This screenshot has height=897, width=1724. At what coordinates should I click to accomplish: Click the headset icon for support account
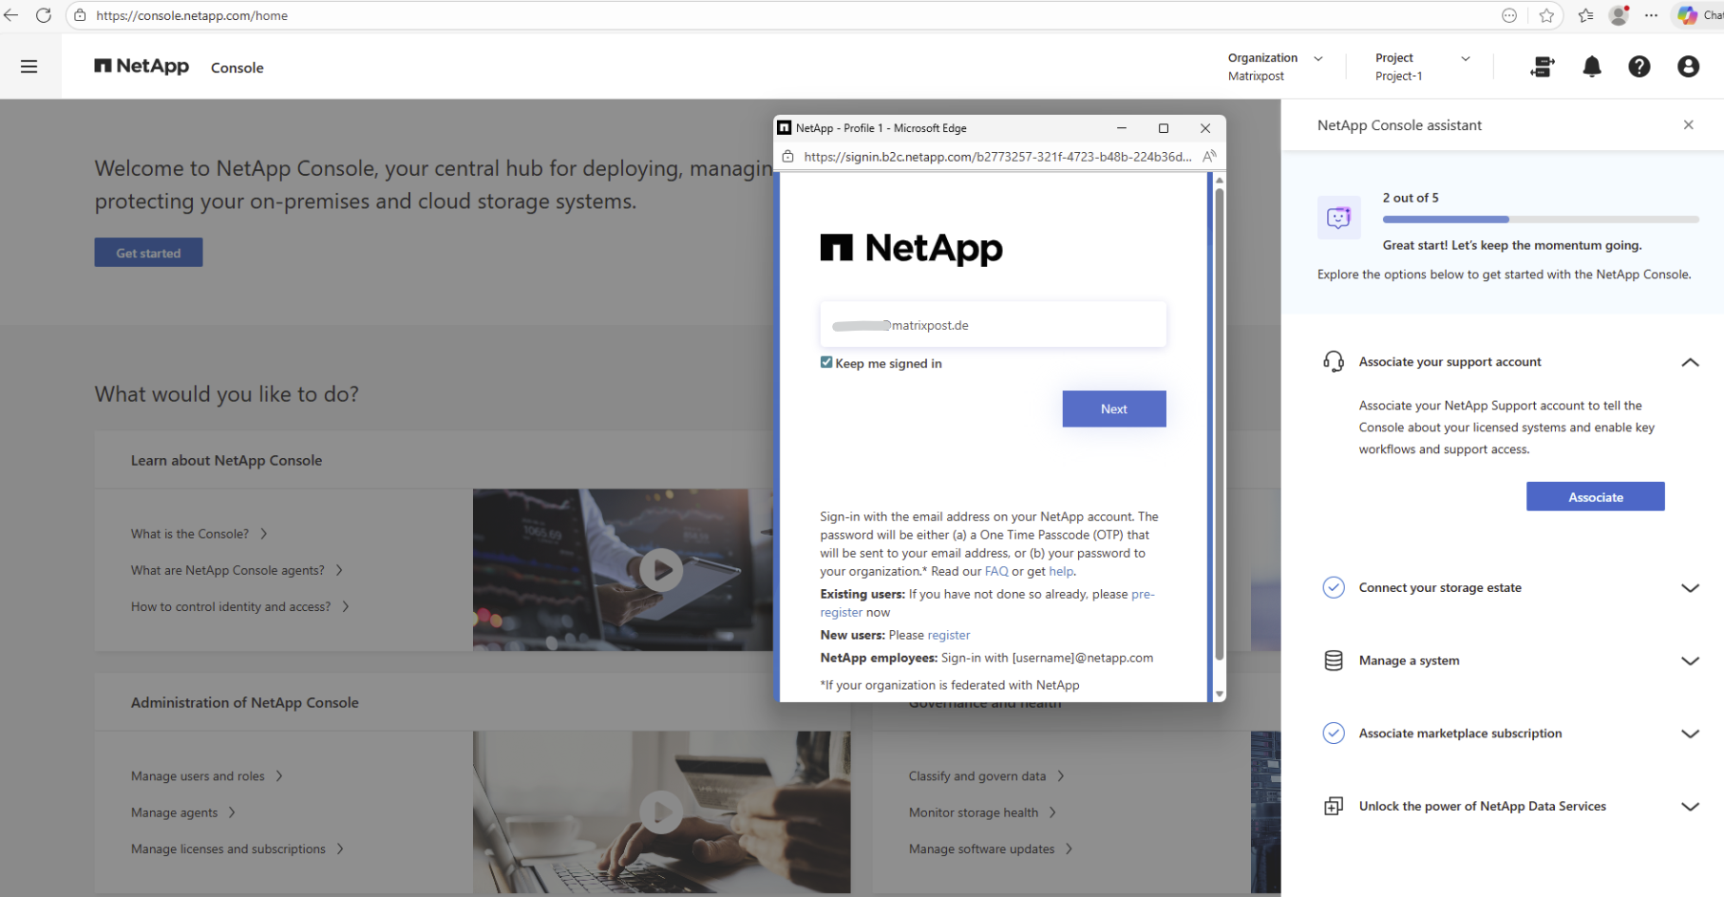[x=1334, y=362]
